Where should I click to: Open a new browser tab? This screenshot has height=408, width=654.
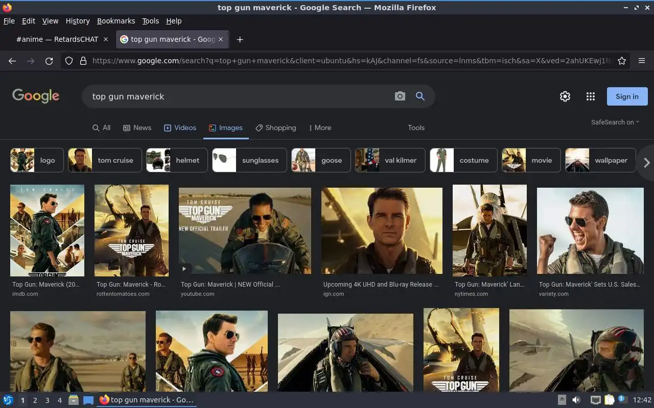[240, 39]
